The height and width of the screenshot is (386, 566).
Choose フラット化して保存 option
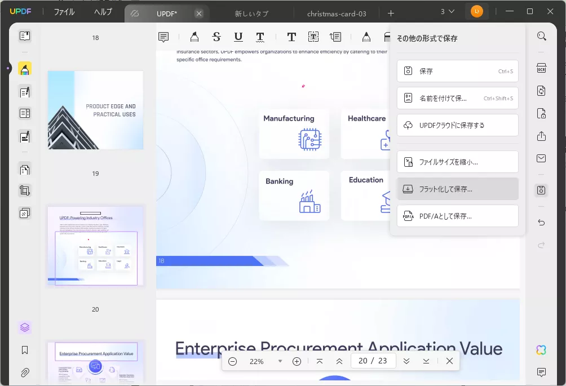pos(458,189)
